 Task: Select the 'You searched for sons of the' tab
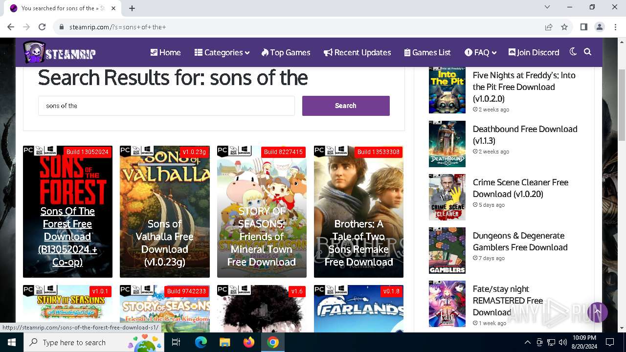tap(64, 8)
